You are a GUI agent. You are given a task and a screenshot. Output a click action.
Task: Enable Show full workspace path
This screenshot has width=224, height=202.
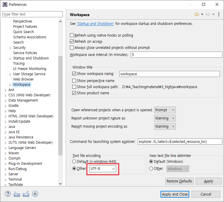[74, 87]
